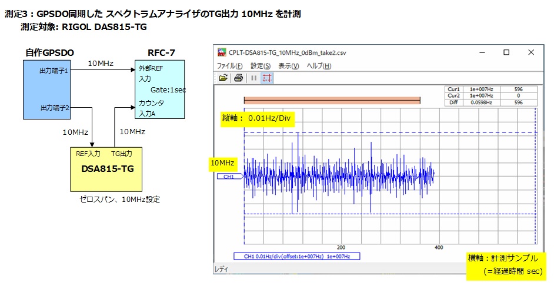Click the 出力端子2 label in the GPSDO block
This screenshot has height=292, width=554.
coord(55,108)
